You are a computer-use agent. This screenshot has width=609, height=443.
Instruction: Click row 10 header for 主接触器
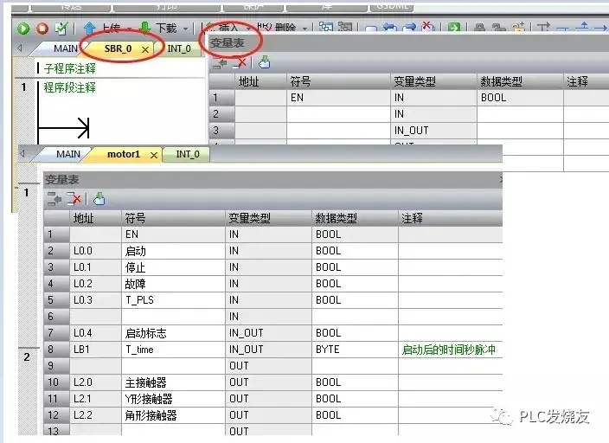[56, 382]
